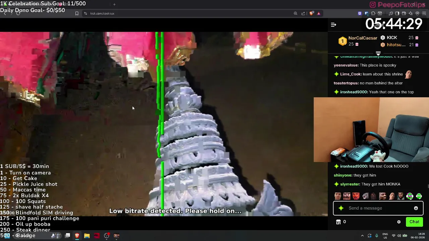Change the ENG US input language
The width and height of the screenshot is (429, 241).
pos(385,236)
